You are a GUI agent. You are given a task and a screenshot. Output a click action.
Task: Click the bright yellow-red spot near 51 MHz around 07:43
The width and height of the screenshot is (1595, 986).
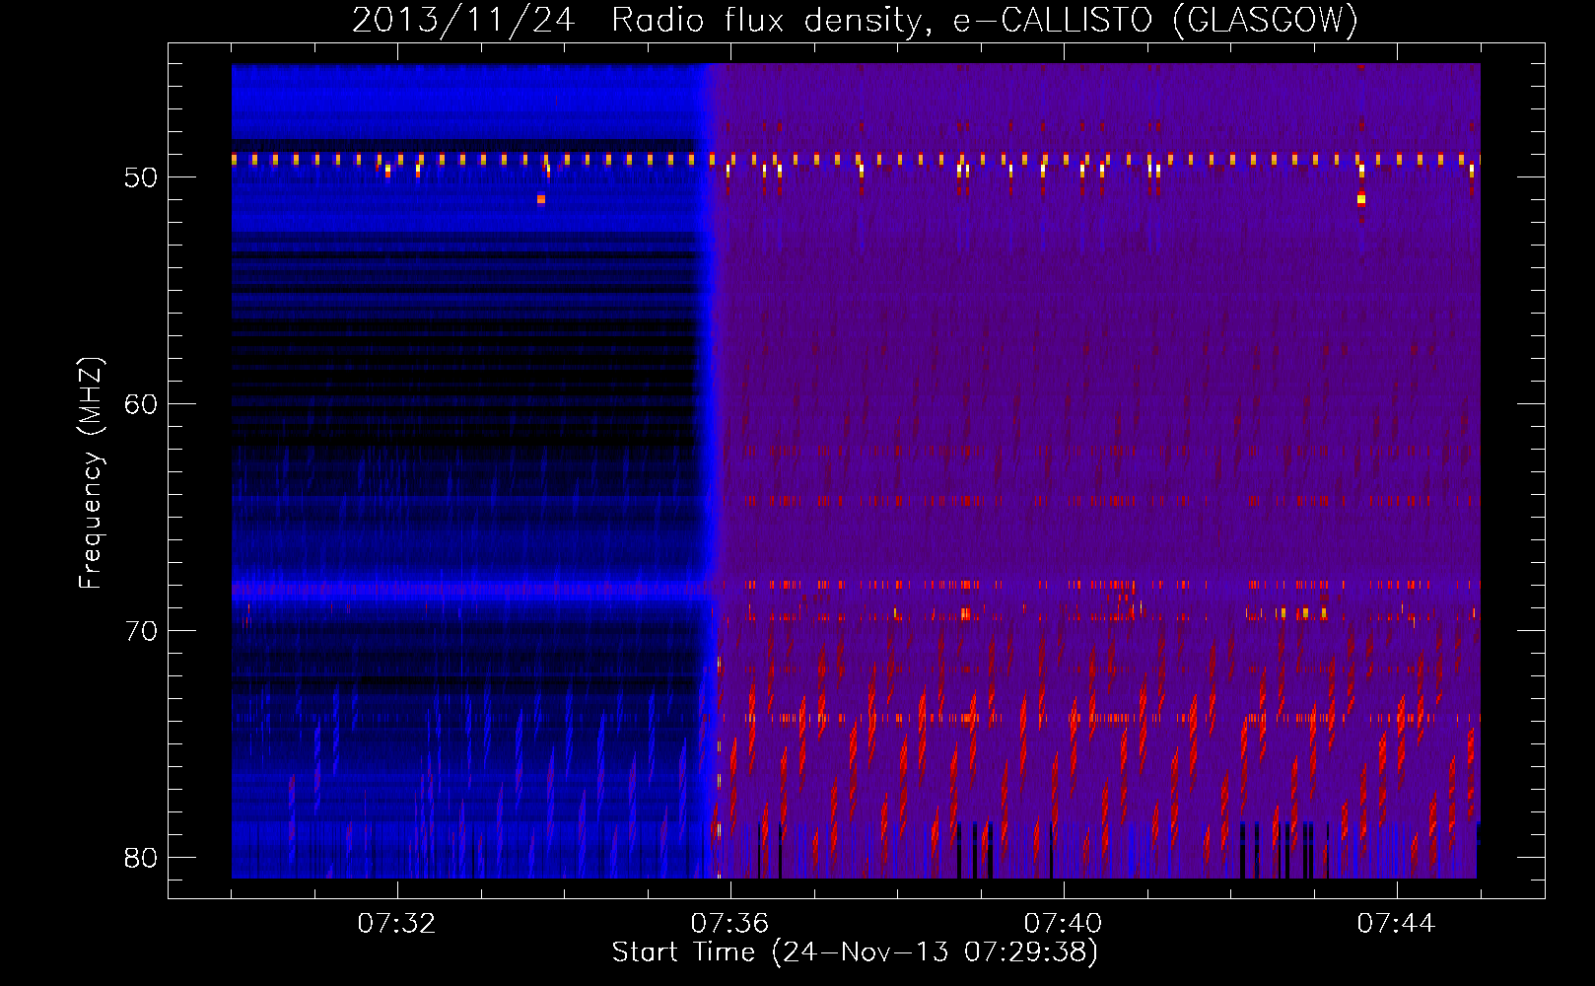point(1361,199)
